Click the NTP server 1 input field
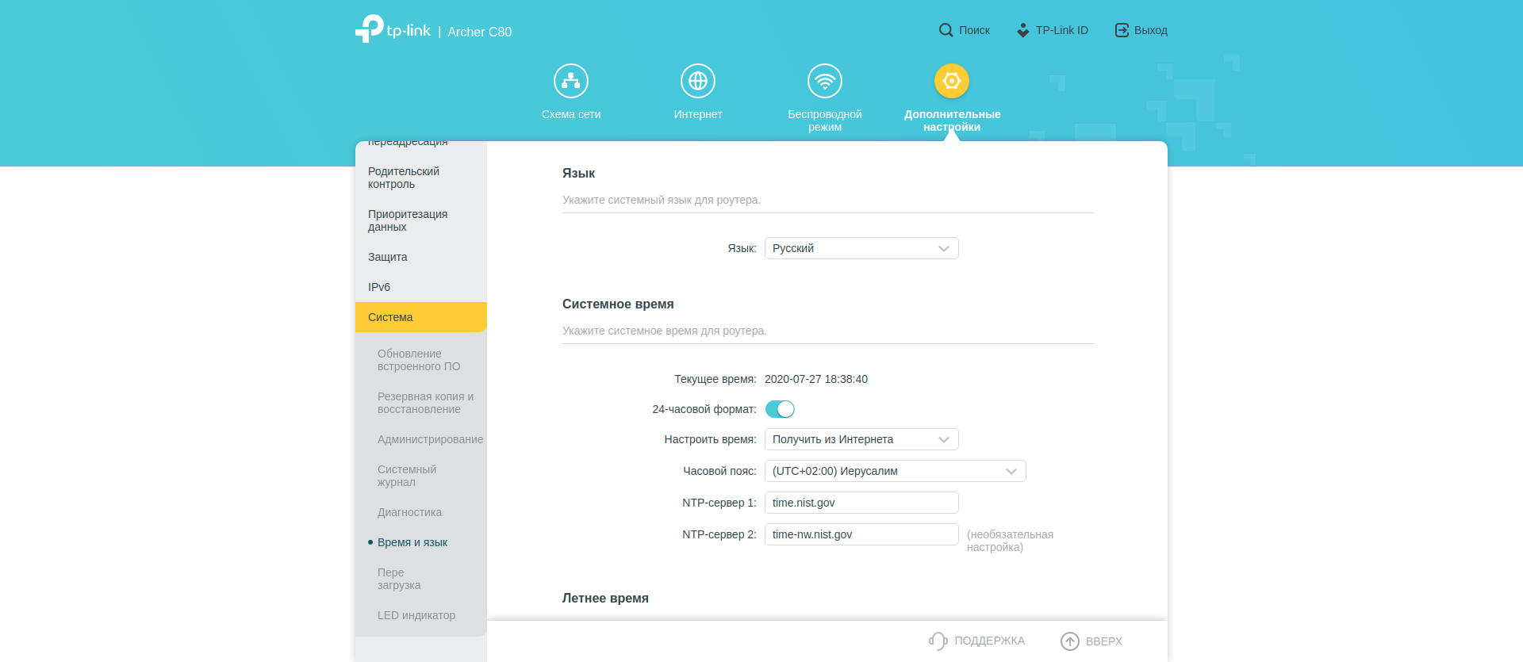 point(861,503)
